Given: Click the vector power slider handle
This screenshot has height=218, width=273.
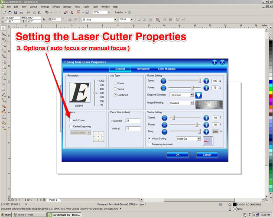Looking at the screenshot, I should point(197,125).
